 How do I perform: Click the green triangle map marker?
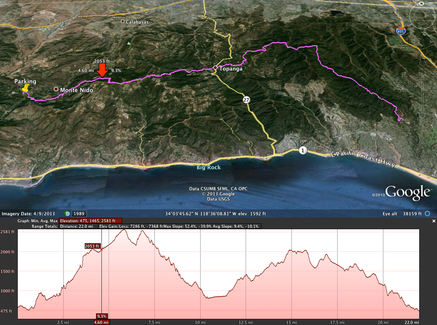pyautogui.click(x=129, y=43)
